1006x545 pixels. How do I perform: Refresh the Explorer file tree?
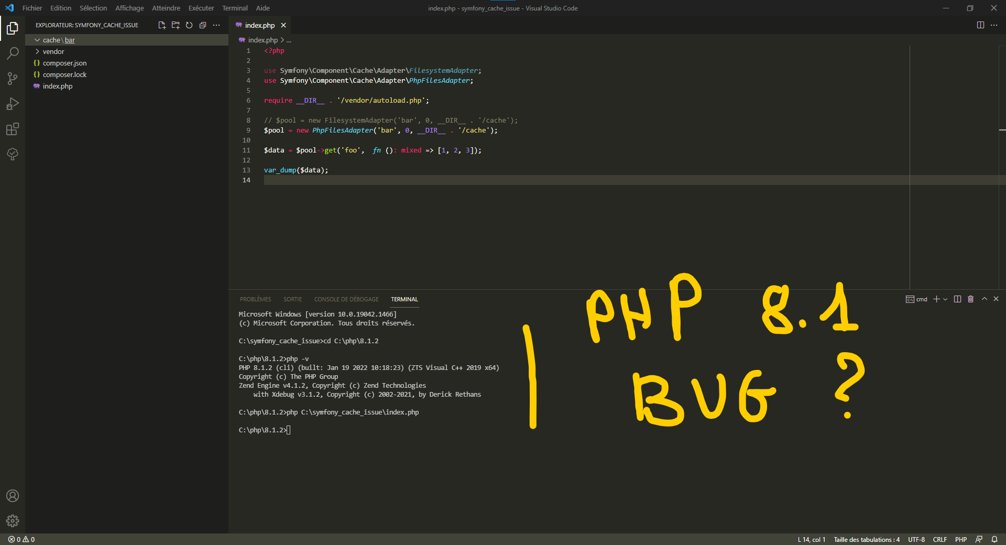(x=189, y=25)
